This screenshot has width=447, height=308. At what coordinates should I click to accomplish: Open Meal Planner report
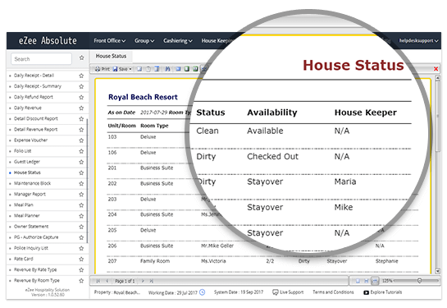(27, 215)
